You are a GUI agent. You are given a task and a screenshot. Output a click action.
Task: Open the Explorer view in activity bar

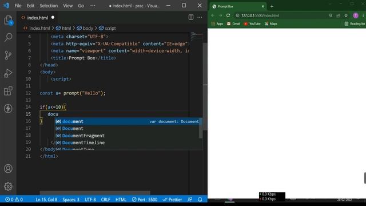click(x=8, y=20)
